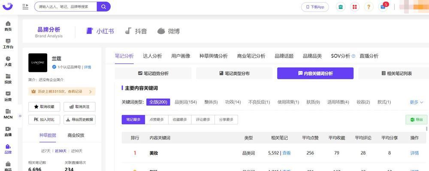This screenshot has height=171, width=429.
Task: Open 大盘 in sidebar
Action: pos(8,62)
